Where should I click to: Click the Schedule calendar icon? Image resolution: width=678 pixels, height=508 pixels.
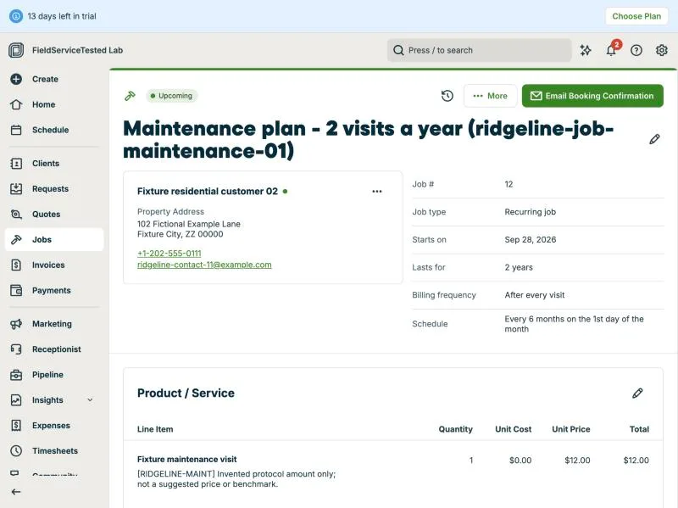coord(16,130)
